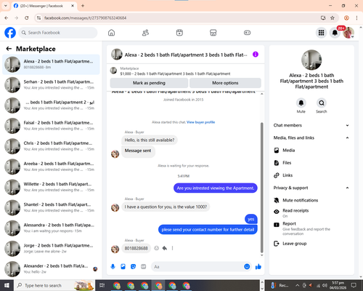This screenshot has height=291, width=363.
Task: Click large listing thumbnail in right panel
Action: pos(311,60)
